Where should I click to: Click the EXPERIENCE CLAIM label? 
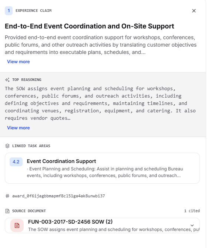click(33, 11)
